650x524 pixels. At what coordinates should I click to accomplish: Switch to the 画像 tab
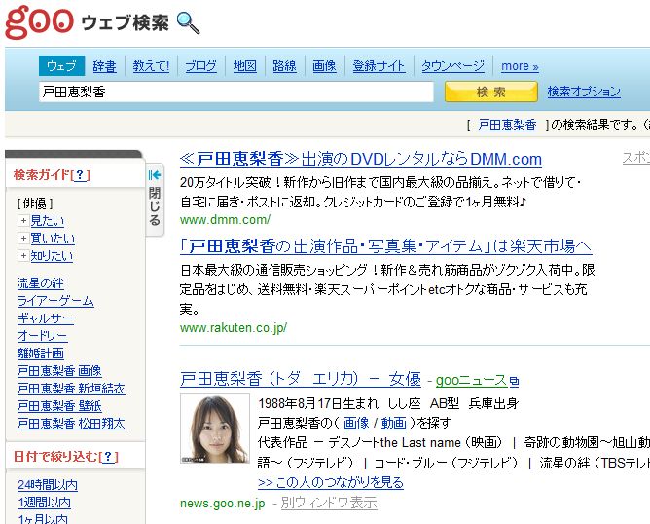[x=324, y=66]
